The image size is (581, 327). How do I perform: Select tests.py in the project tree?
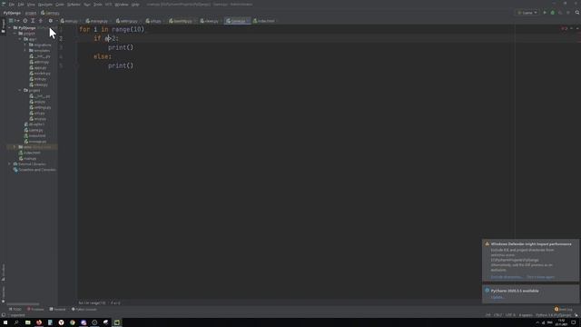[38, 79]
